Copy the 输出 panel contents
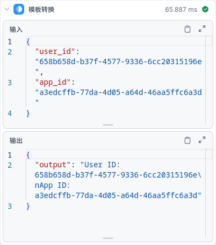 point(188,140)
